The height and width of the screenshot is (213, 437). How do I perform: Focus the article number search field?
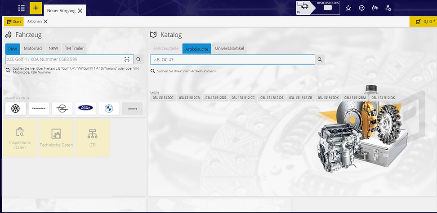click(x=232, y=59)
